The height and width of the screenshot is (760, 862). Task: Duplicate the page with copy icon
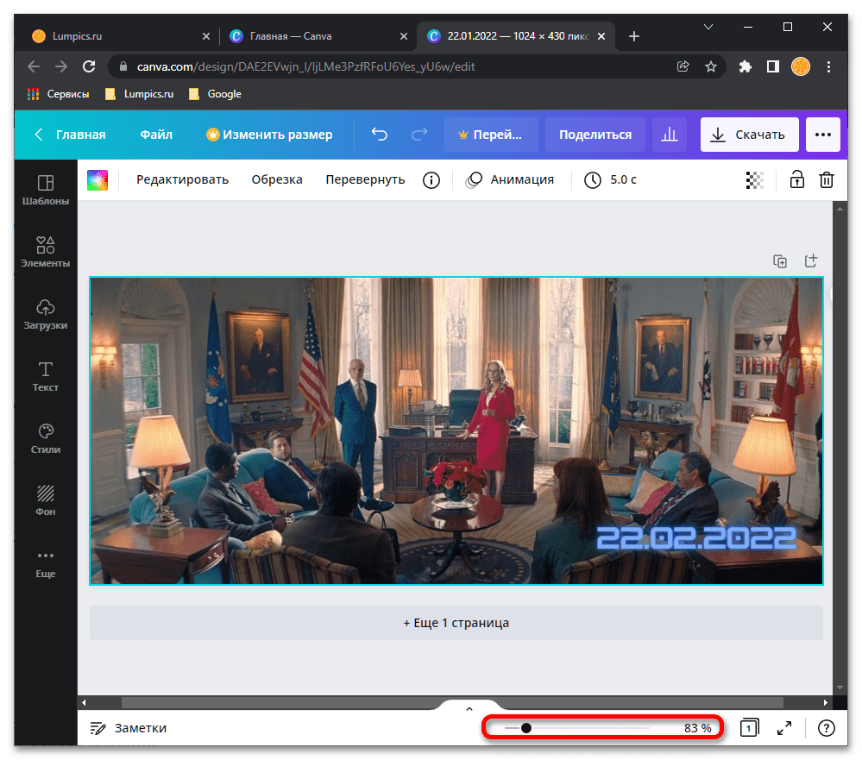(x=779, y=261)
